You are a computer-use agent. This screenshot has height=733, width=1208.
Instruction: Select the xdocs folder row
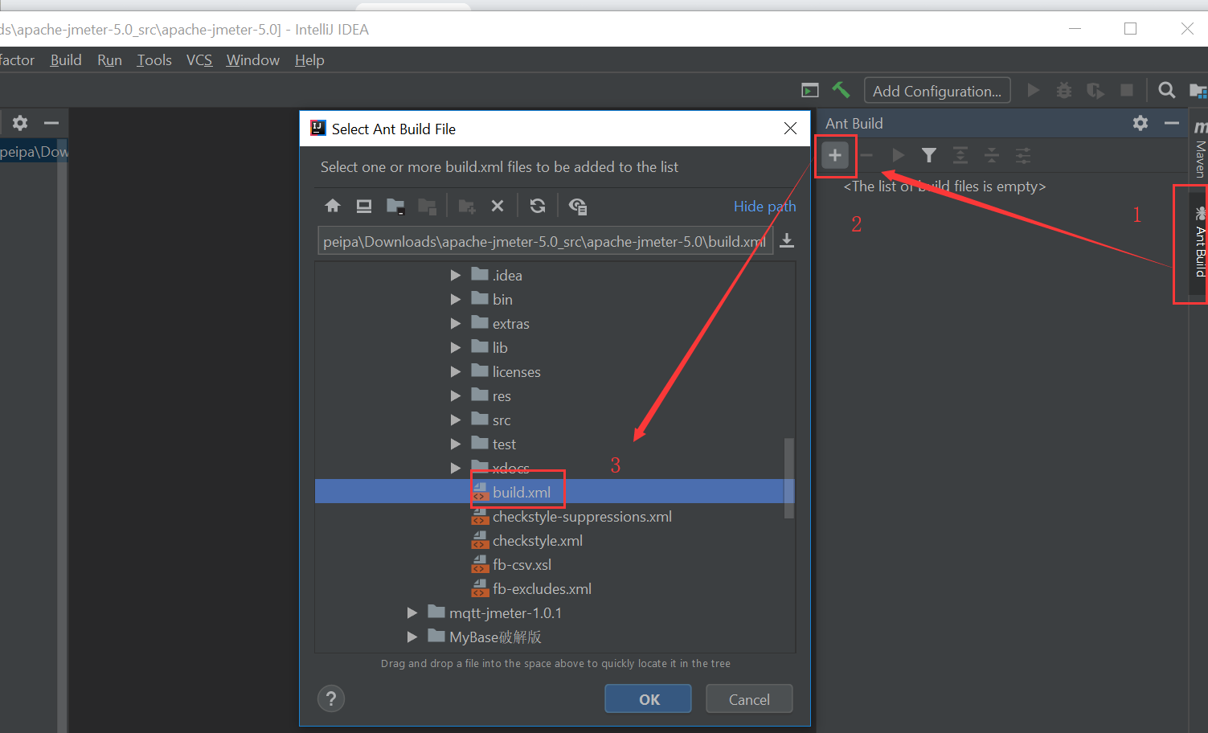click(x=555, y=468)
